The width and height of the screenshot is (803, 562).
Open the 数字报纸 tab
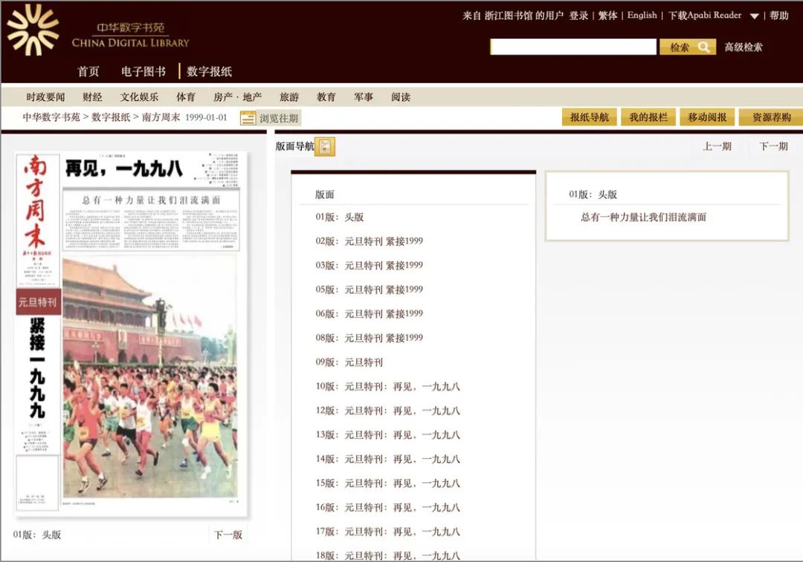pyautogui.click(x=209, y=71)
